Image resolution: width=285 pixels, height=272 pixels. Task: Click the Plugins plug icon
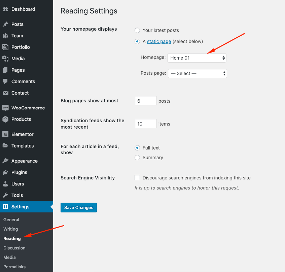click(x=5, y=172)
